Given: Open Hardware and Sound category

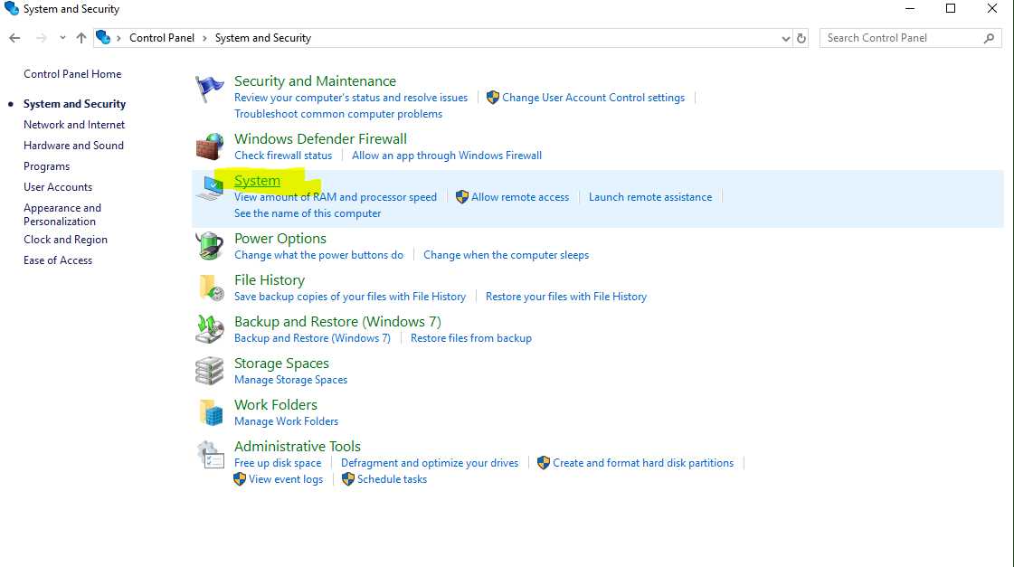Looking at the screenshot, I should coord(74,146).
